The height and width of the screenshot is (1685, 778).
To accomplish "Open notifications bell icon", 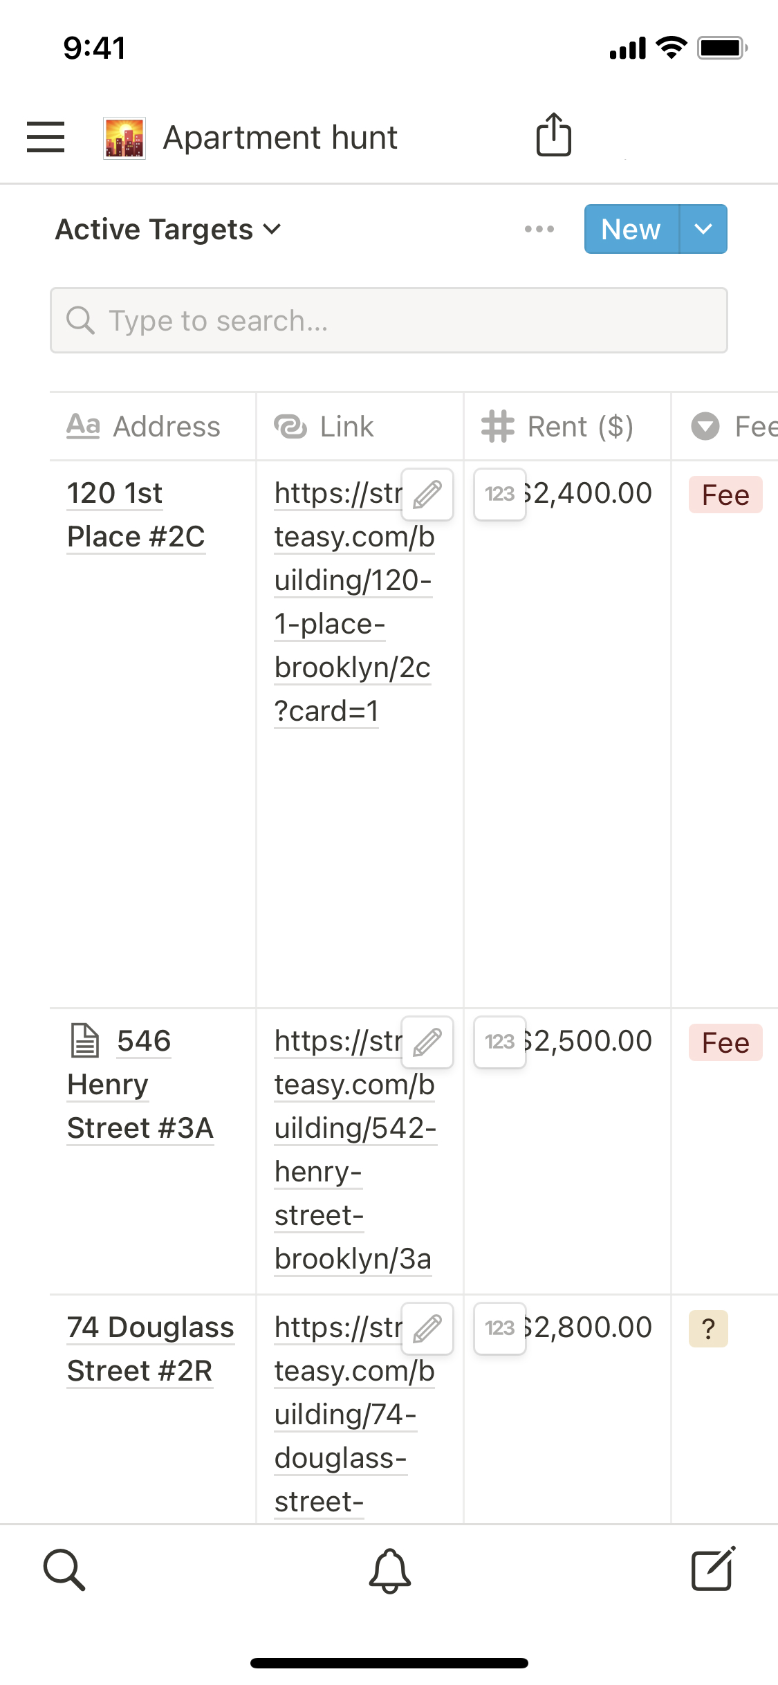I will 389,1570.
